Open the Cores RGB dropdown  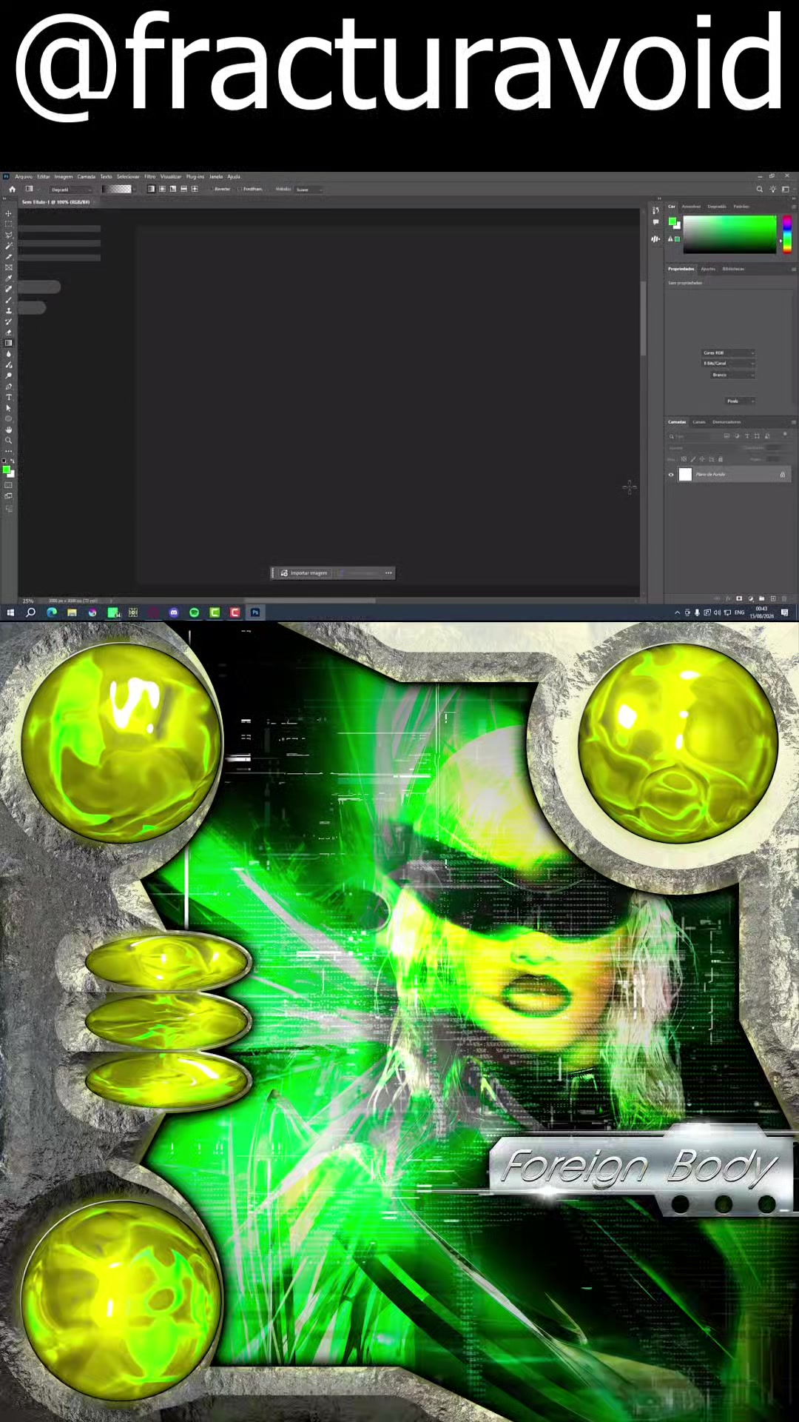tap(729, 353)
